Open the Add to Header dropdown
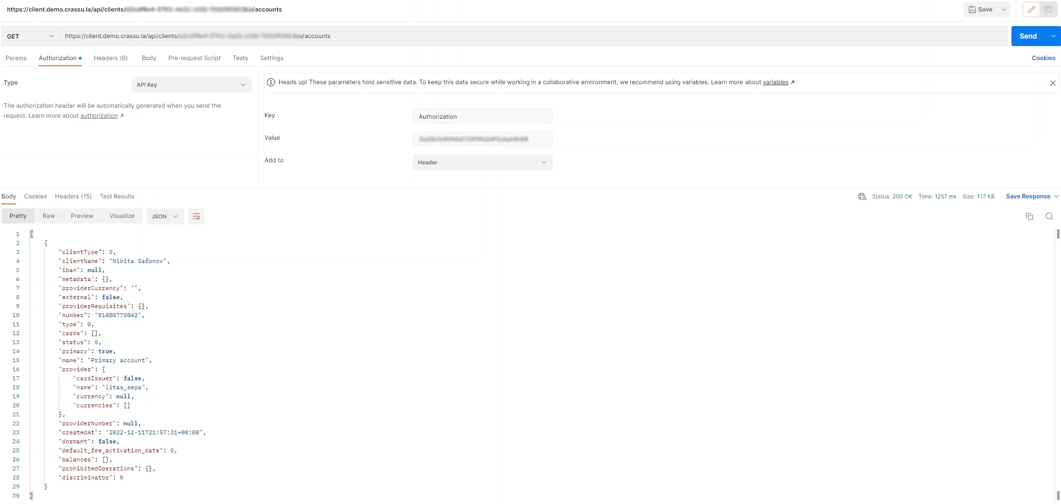The height and width of the screenshot is (504, 1061). (482, 162)
